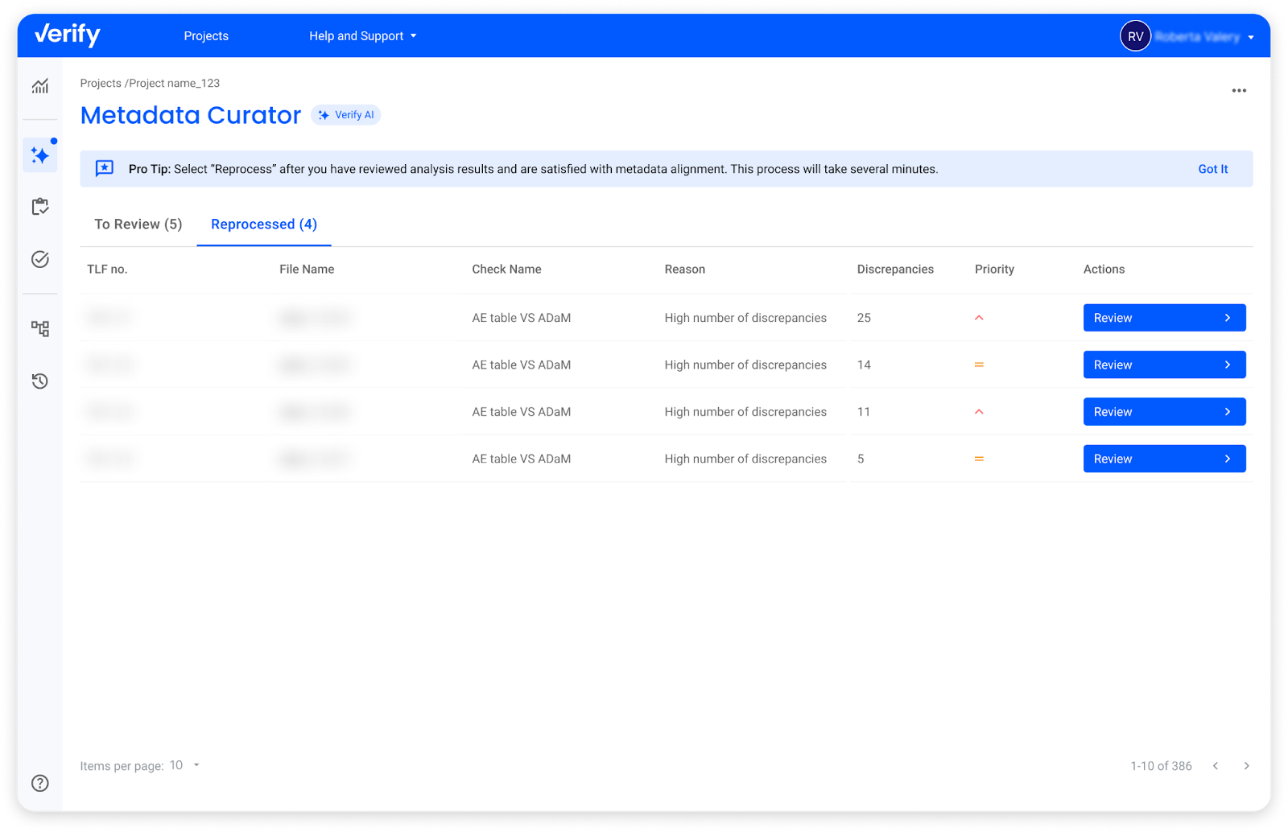The image size is (1288, 832).
Task: Expand the Items per page dropdown
Action: [184, 765]
